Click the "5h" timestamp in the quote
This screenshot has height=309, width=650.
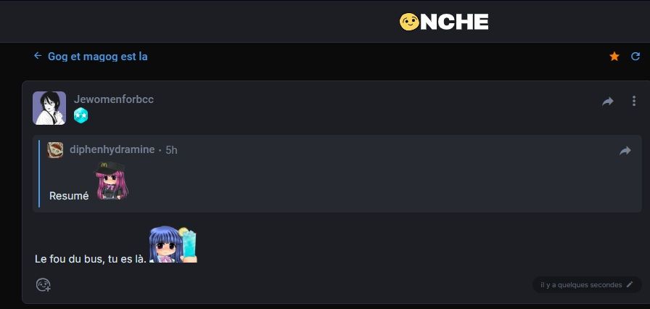click(171, 150)
